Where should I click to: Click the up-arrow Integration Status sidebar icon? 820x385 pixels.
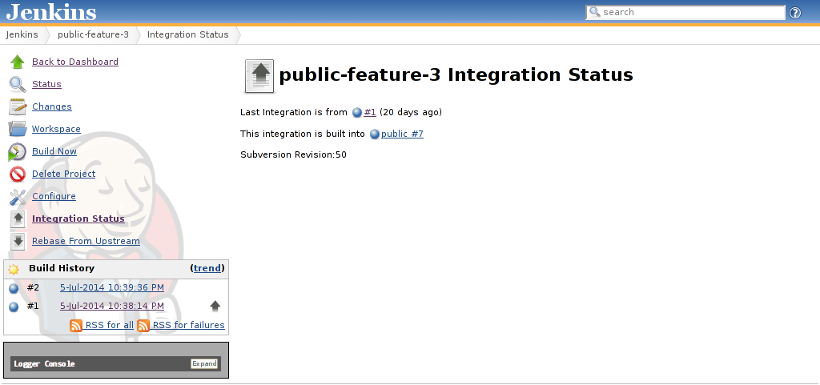(18, 219)
